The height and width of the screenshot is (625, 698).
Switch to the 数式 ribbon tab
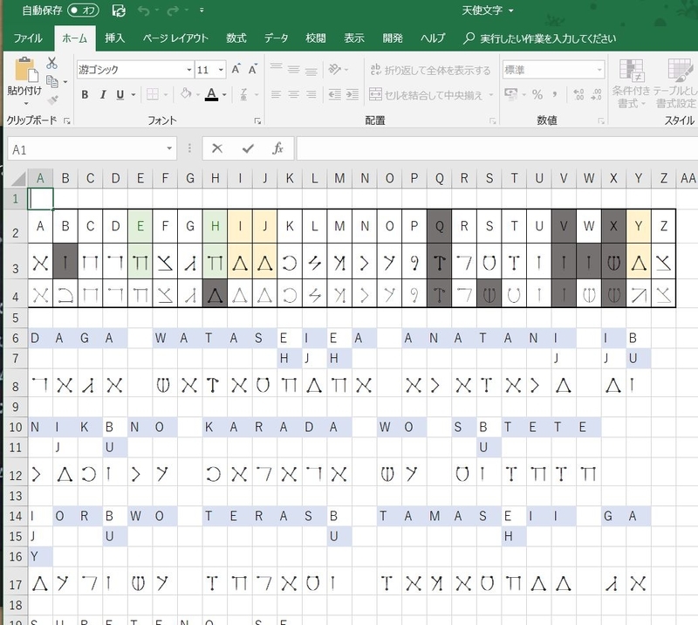(x=236, y=38)
